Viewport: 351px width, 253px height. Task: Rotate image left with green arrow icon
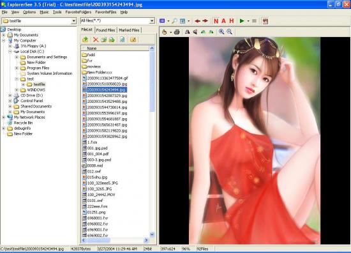click(x=203, y=32)
